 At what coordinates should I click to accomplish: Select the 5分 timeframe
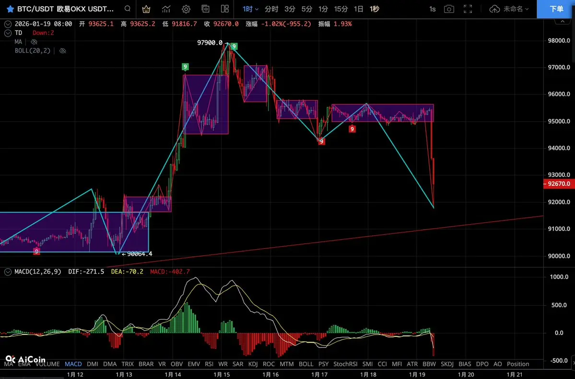306,9
